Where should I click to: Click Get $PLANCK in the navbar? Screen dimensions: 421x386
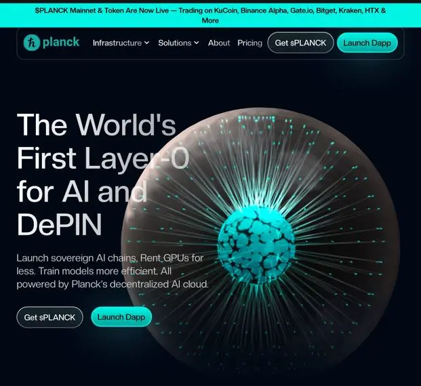(x=300, y=43)
